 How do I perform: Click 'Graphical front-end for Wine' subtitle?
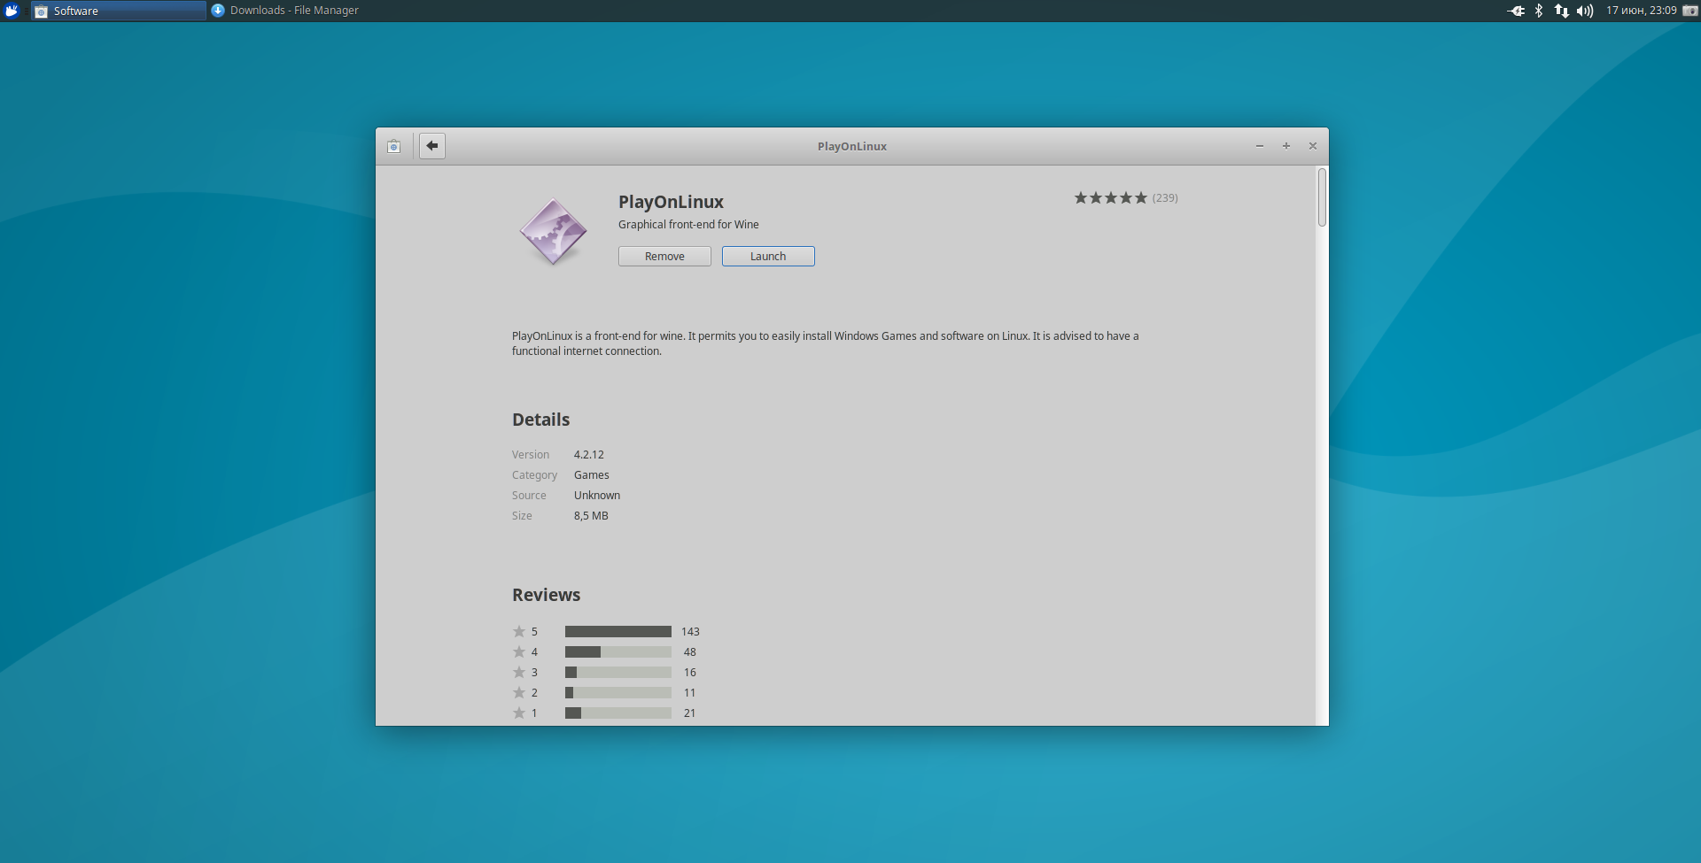(688, 225)
